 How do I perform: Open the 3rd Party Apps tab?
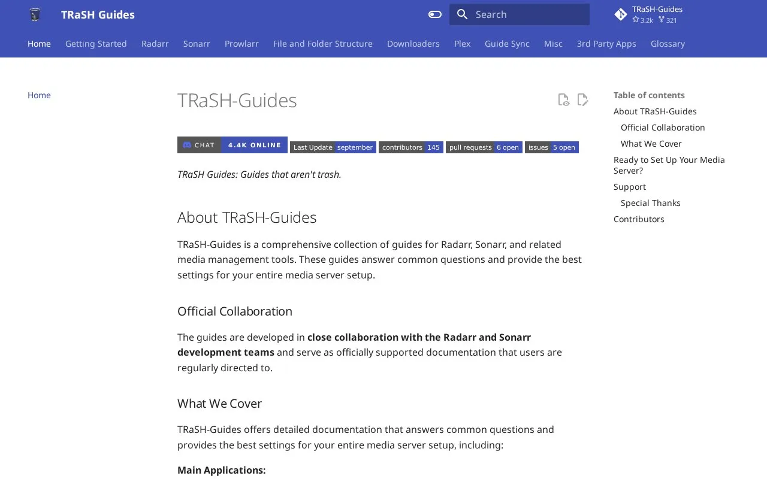tap(606, 44)
